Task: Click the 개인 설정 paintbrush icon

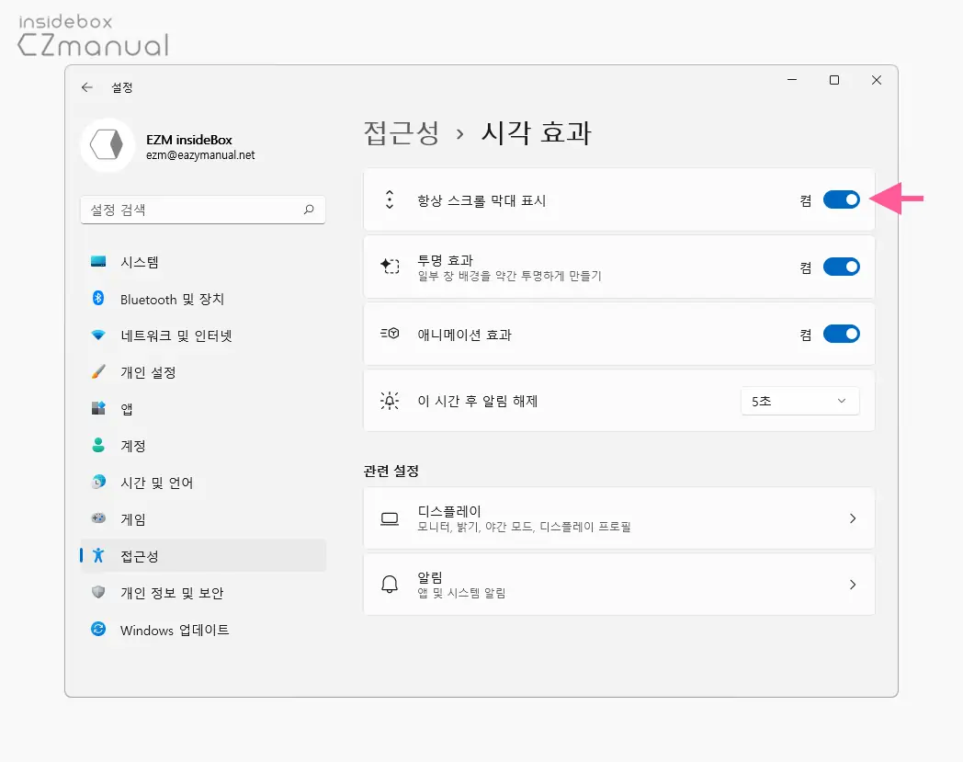Action: click(x=98, y=371)
